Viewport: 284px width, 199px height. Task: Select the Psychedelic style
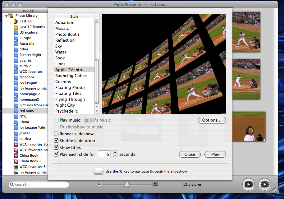click(74, 111)
